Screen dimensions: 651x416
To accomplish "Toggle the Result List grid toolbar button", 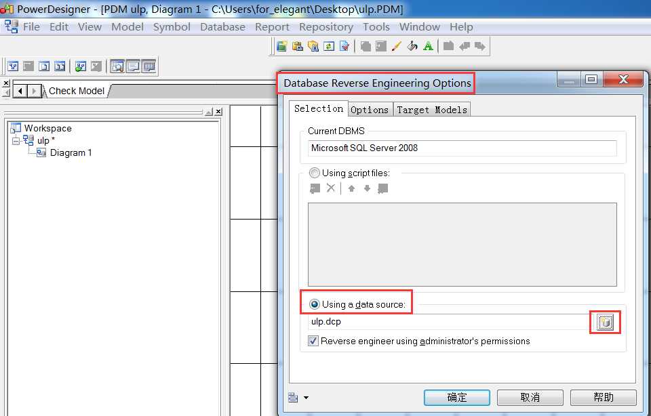I will pos(149,66).
